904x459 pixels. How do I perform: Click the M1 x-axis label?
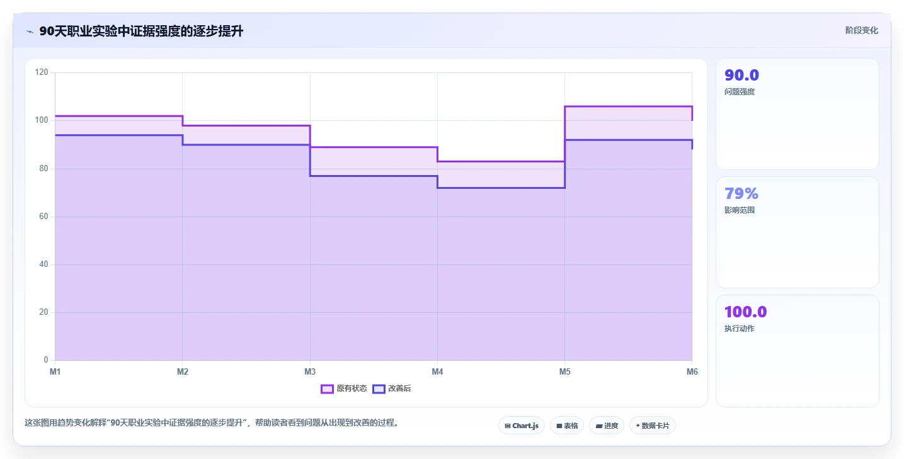click(55, 371)
